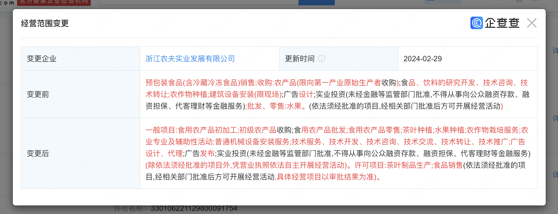Click the red 官方备案企业征信机构 badge
558x214 pixels.
pyautogui.click(x=54, y=2)
